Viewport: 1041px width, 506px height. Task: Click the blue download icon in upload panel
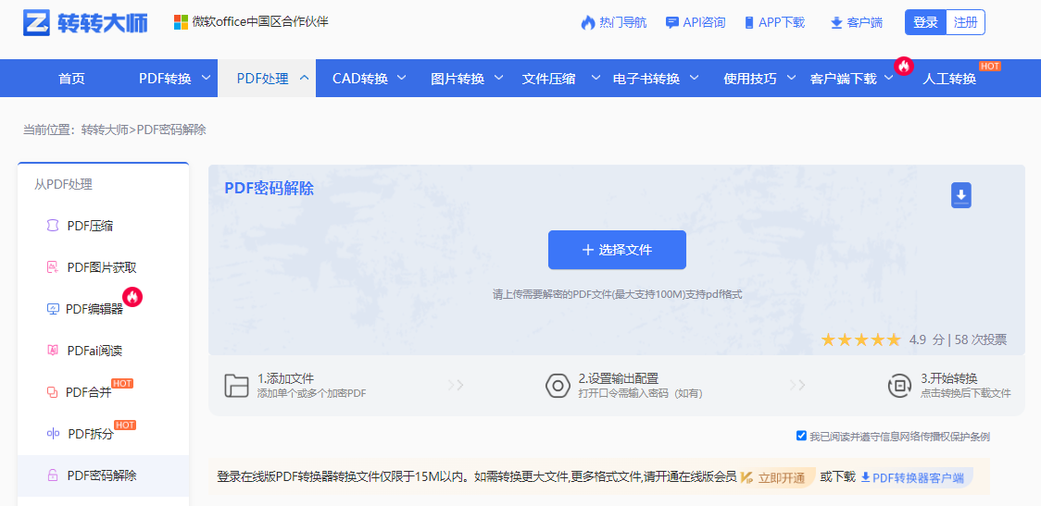[x=961, y=195]
